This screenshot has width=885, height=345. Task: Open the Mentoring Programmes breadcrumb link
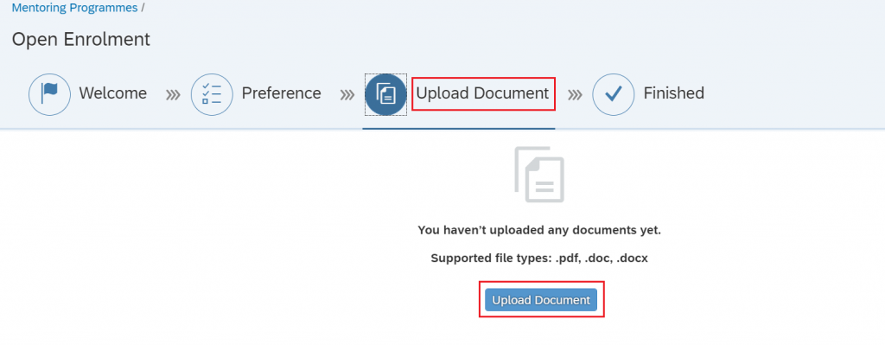(x=74, y=8)
